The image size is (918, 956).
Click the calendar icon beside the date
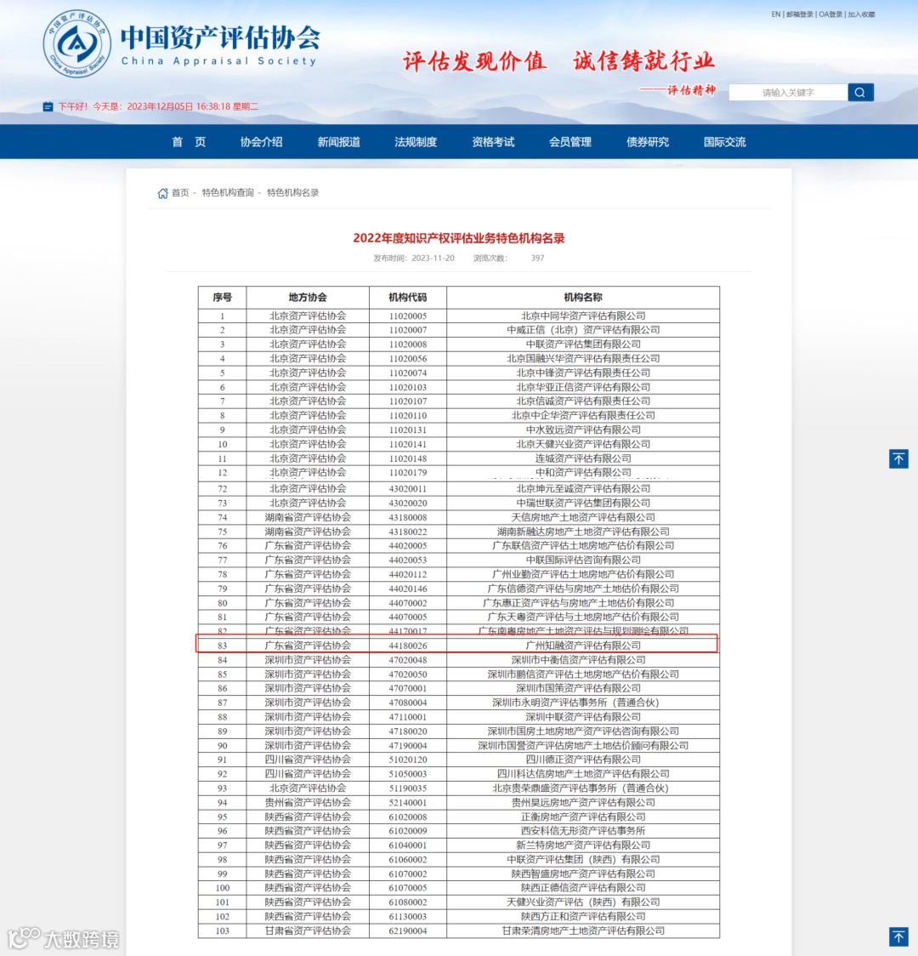[x=48, y=106]
